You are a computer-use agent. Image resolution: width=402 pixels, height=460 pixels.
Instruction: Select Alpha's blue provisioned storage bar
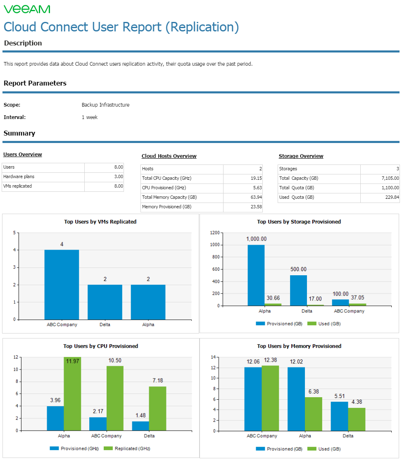click(256, 275)
